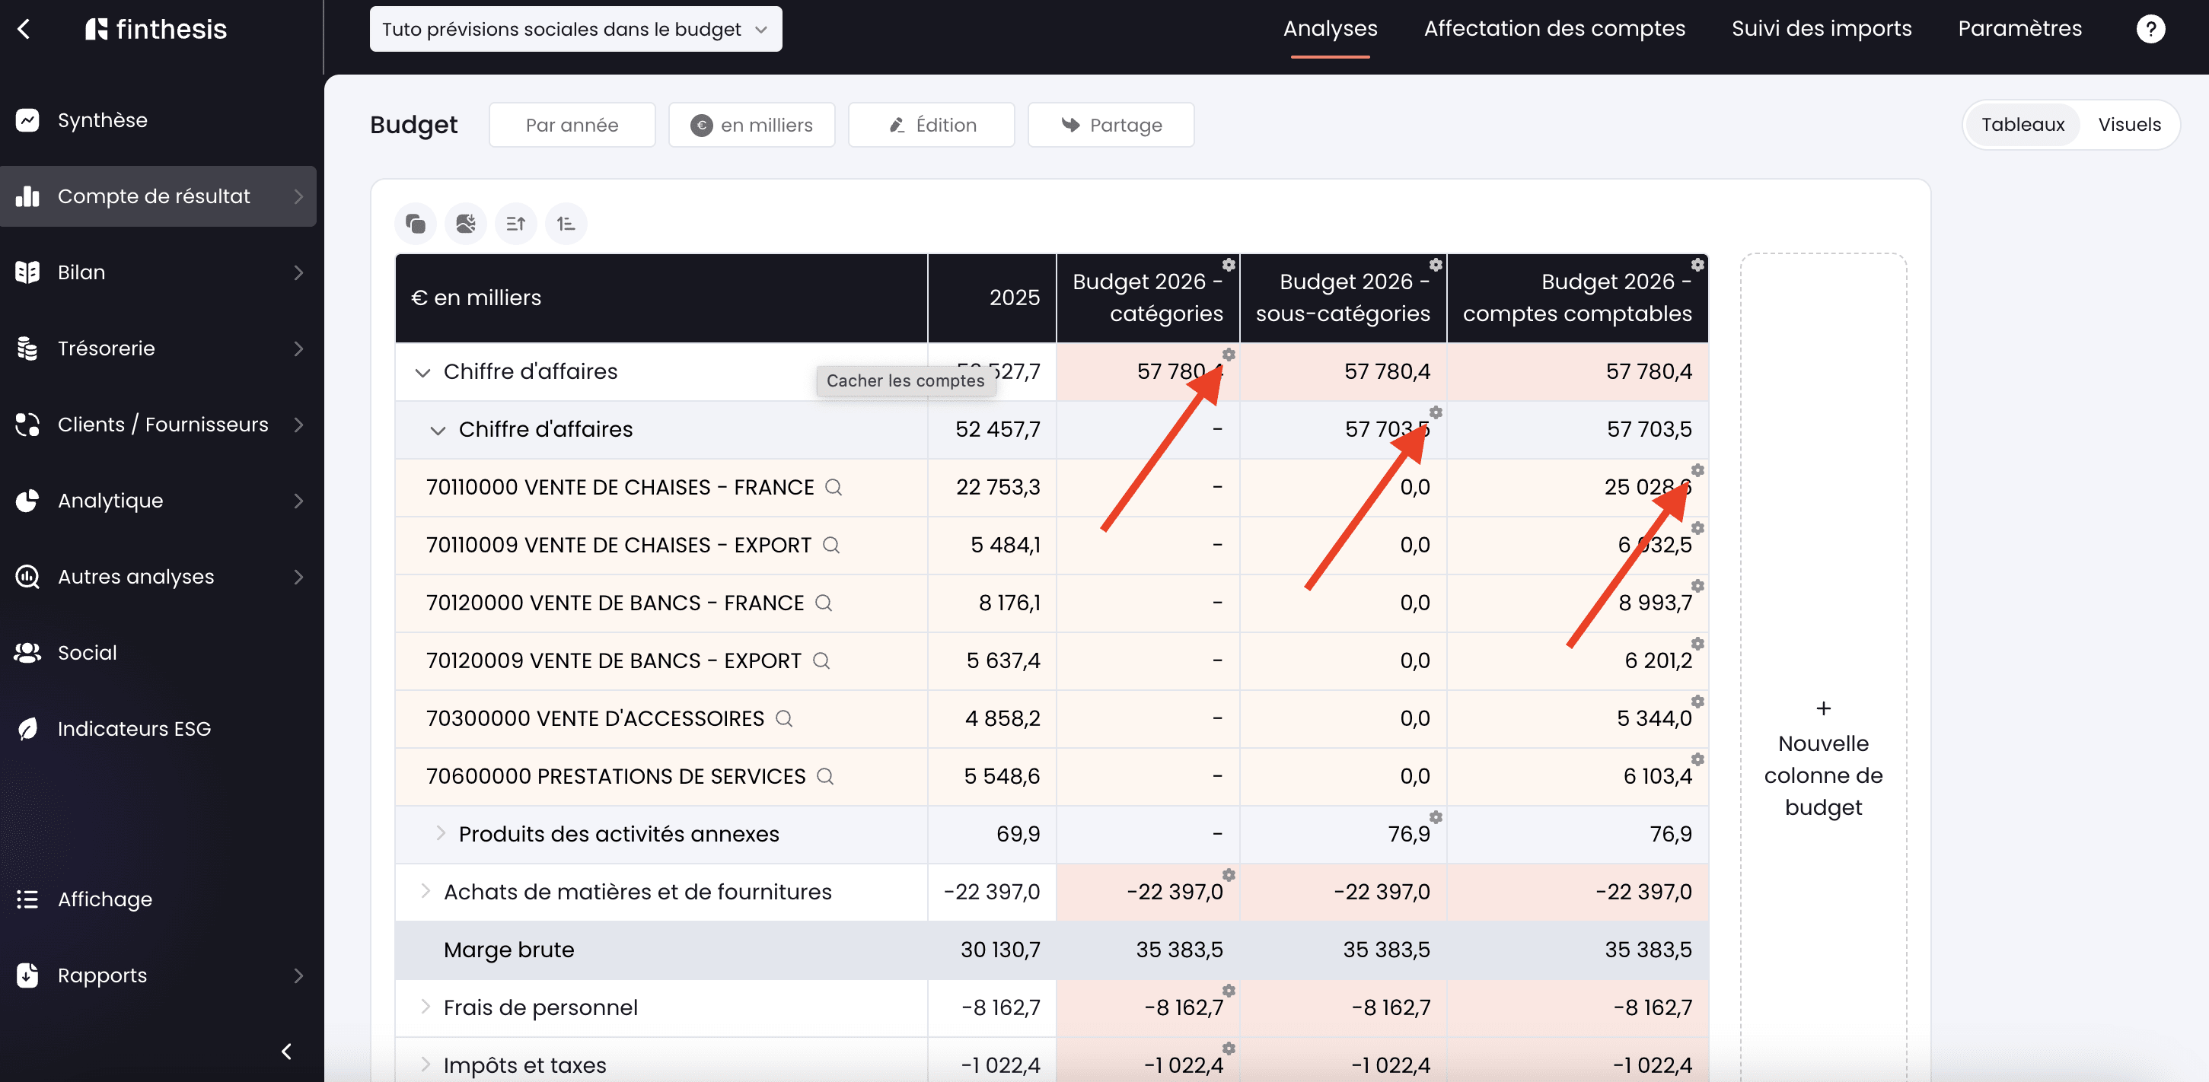Open the help question mark icon

[2149, 29]
